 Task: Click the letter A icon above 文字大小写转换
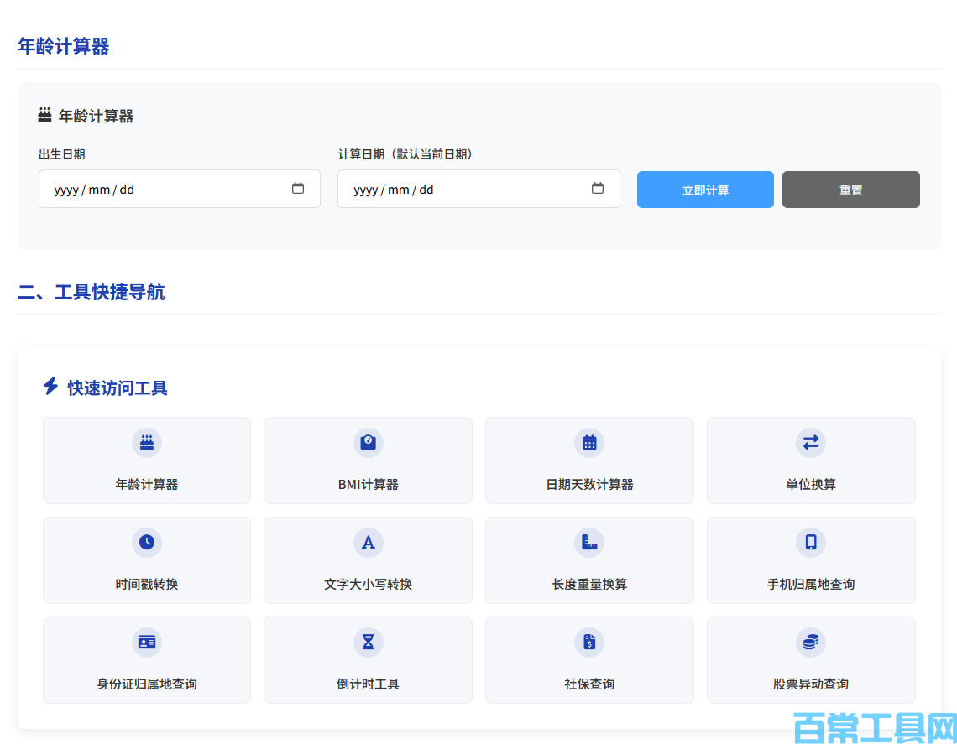pyautogui.click(x=368, y=542)
